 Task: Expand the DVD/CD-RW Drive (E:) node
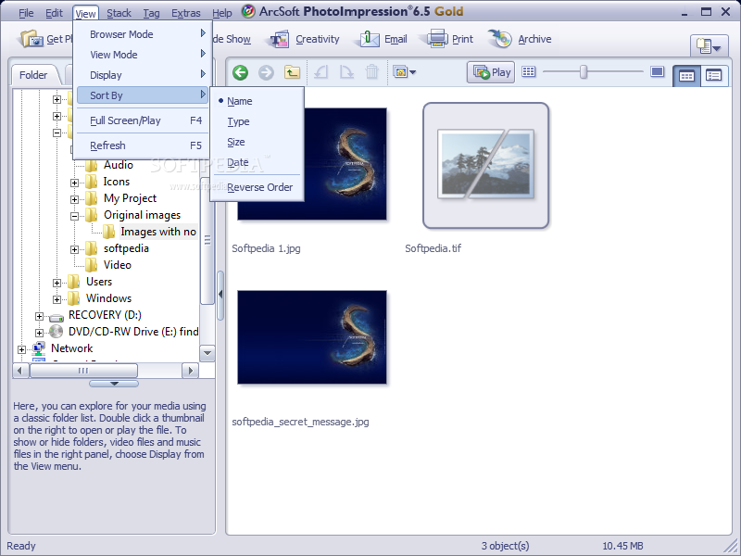point(39,333)
